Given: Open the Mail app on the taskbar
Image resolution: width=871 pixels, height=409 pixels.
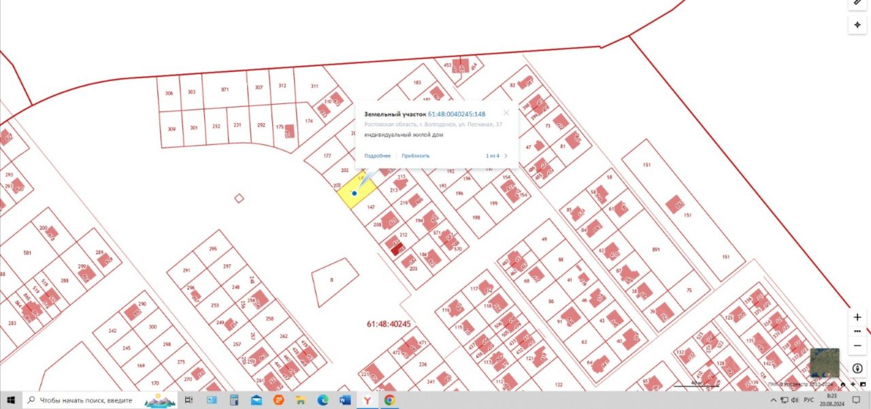Looking at the screenshot, I should pos(256,400).
